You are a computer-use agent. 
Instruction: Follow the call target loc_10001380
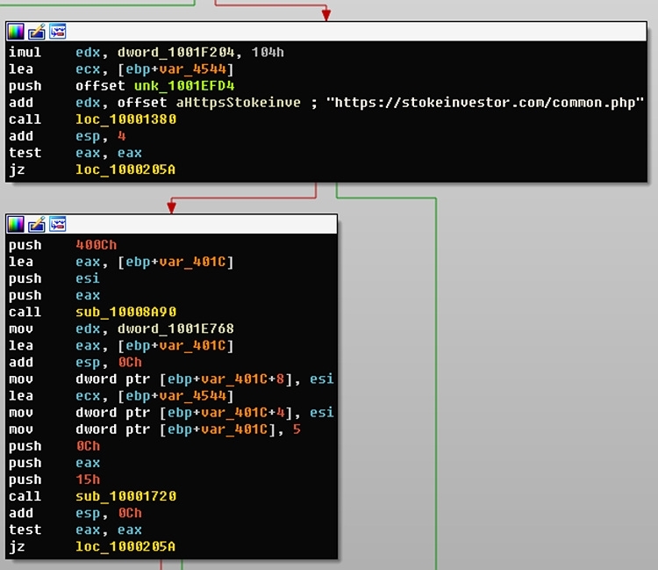[x=125, y=119]
